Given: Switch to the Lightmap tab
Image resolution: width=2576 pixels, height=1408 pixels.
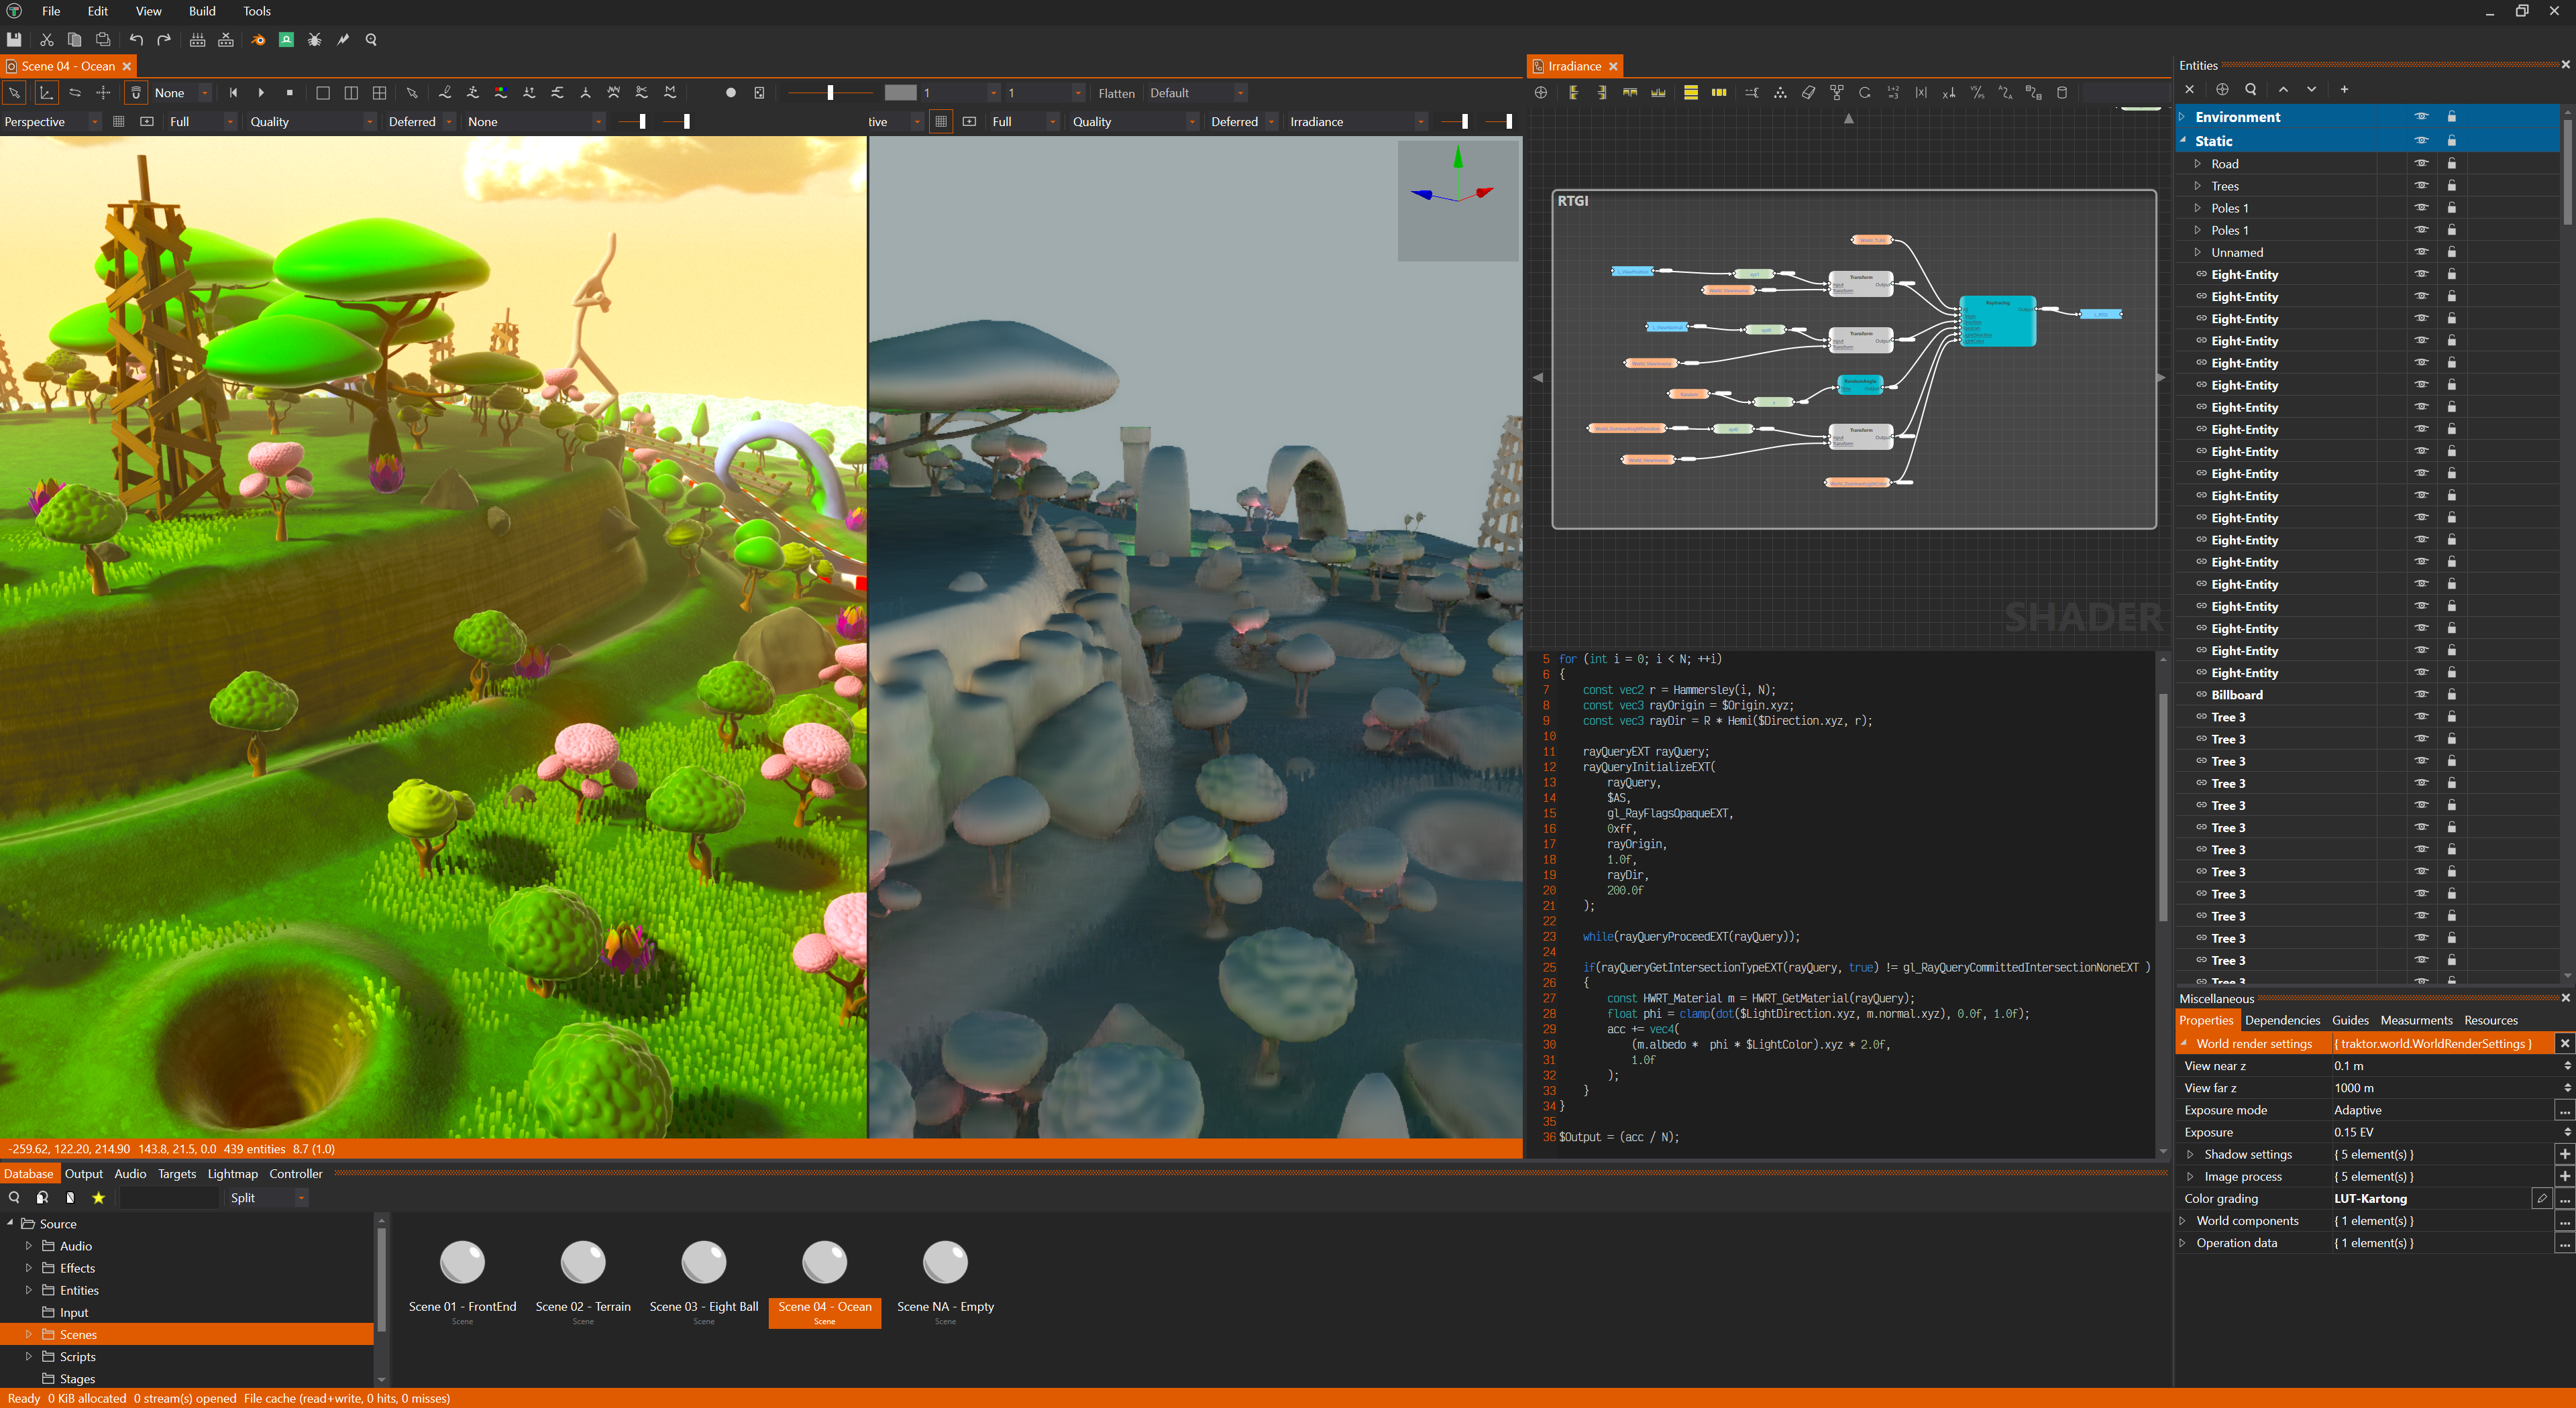Looking at the screenshot, I should click(232, 1174).
